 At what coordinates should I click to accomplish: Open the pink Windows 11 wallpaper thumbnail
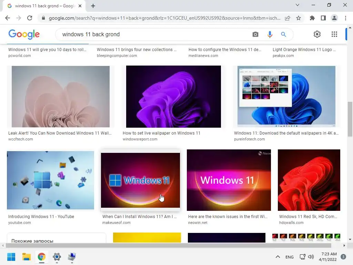[61, 97]
